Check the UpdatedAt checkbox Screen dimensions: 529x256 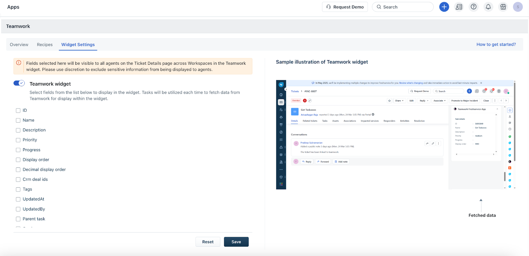18,200
